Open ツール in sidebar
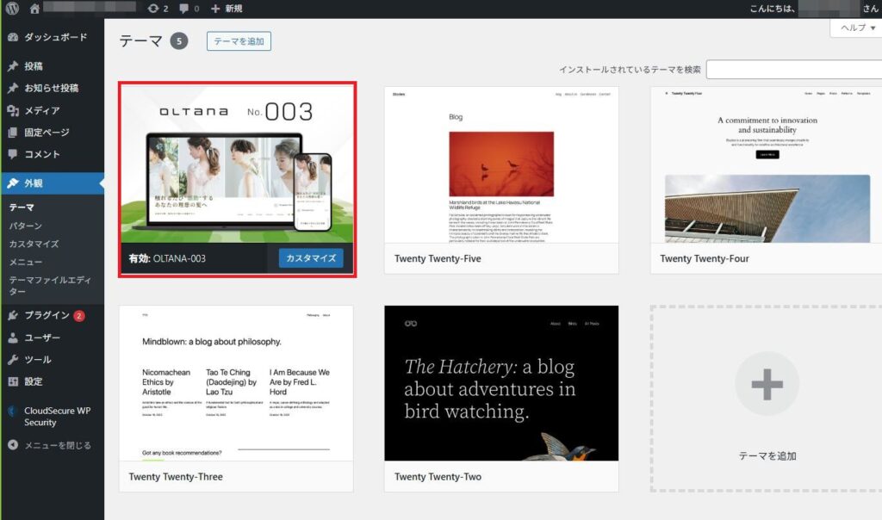Viewport: 882px width, 520px height. 53,359
